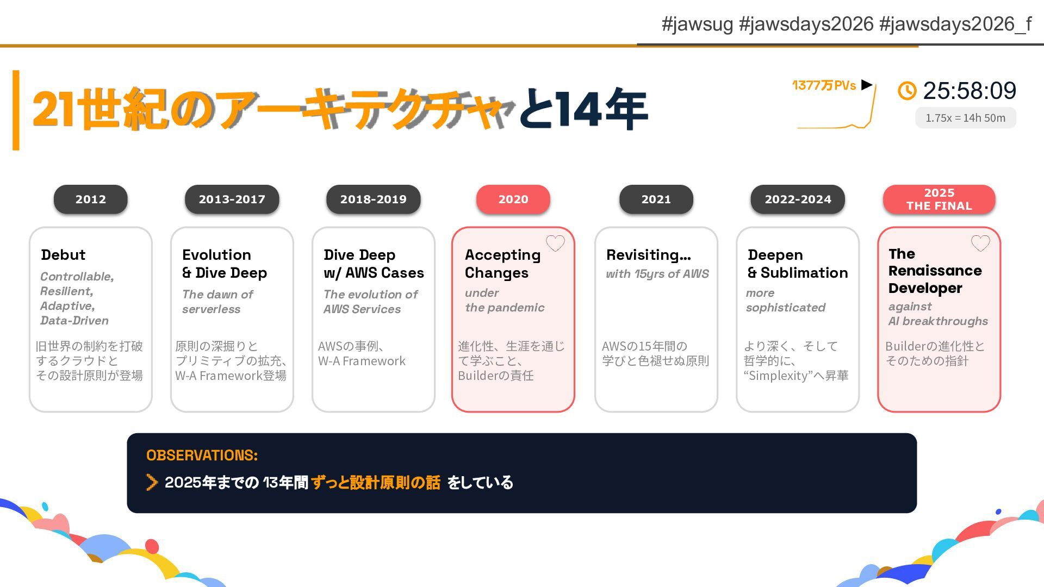Select the 2021 year pill
This screenshot has height=587, width=1044.
656,199
